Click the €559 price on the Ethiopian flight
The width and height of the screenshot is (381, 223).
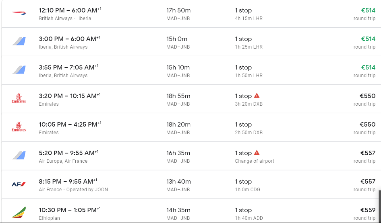coord(368,210)
